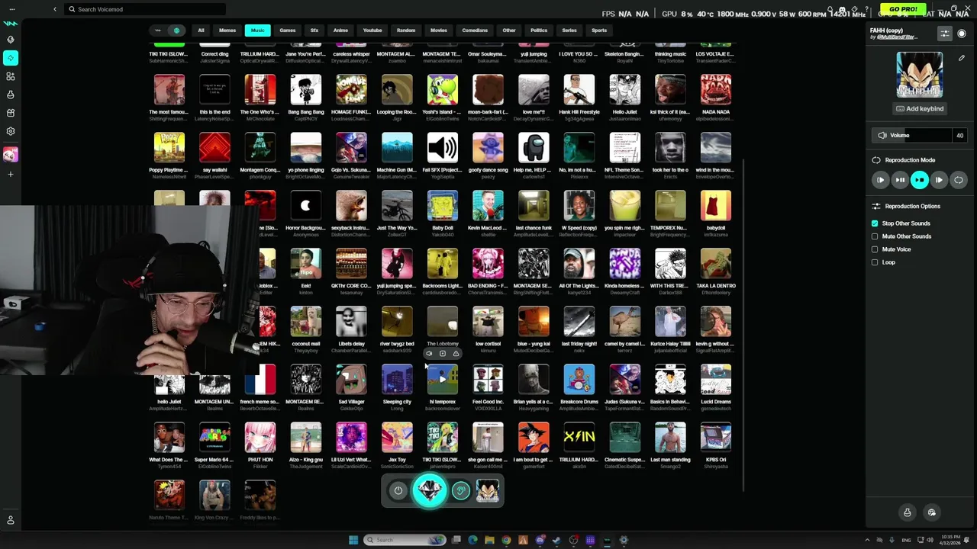Open Steam from taskbar

pyautogui.click(x=556, y=540)
